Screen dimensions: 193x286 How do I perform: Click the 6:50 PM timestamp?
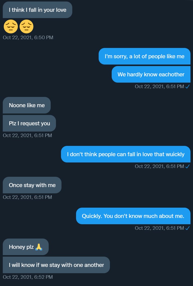pyautogui.click(x=28, y=38)
